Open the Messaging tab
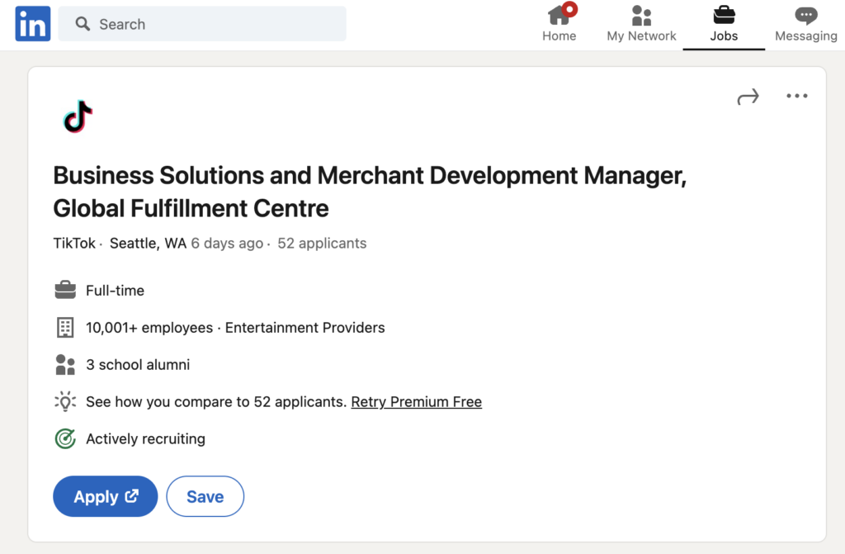The height and width of the screenshot is (554, 845). point(805,24)
